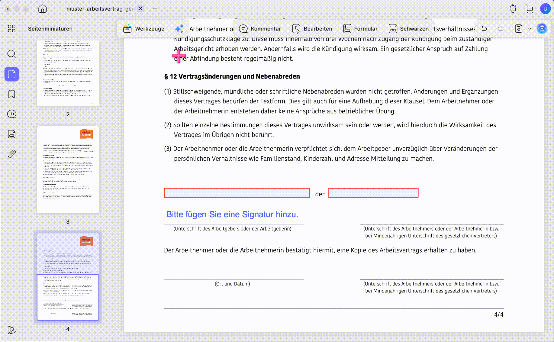Add a new tab with plus
Image resolution: width=554 pixels, height=342 pixels.
click(x=155, y=9)
